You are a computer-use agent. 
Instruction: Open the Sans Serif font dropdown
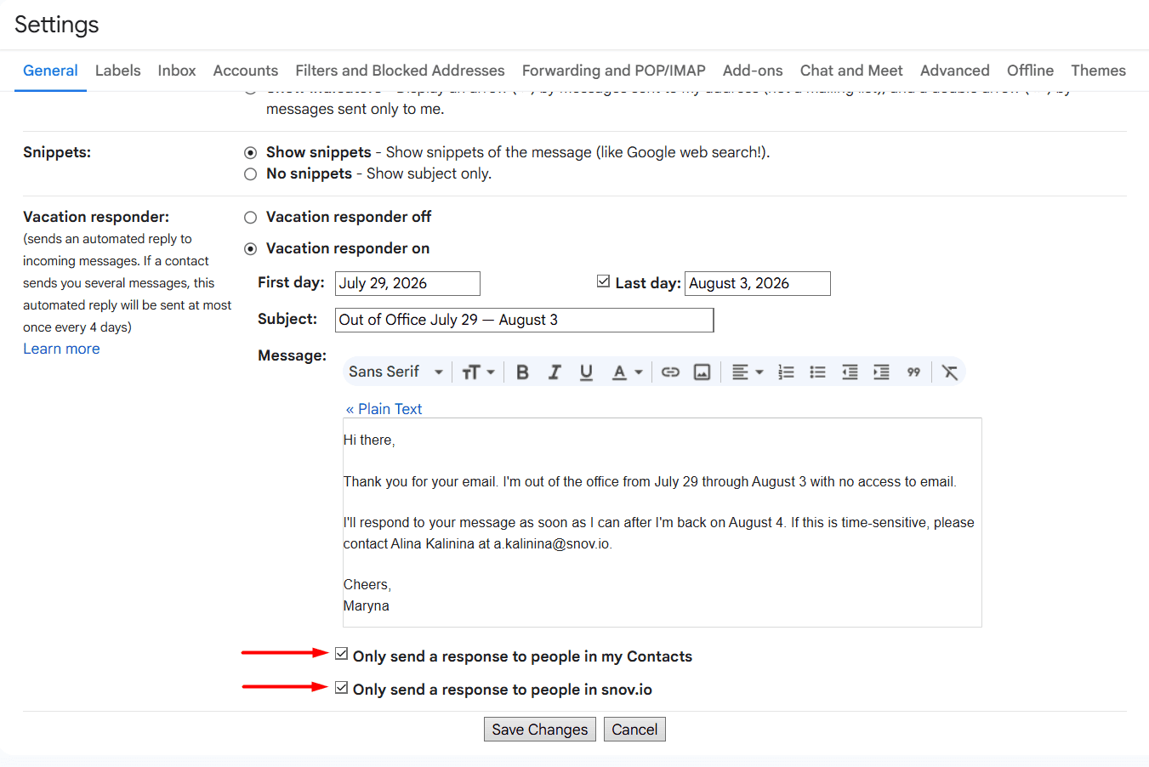(396, 372)
